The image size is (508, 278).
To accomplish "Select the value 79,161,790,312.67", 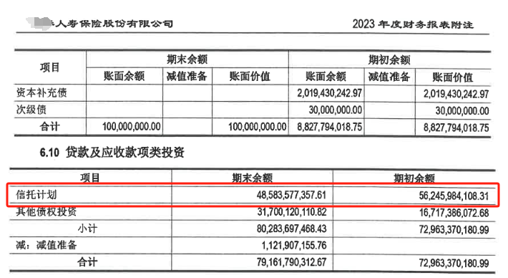I will click(x=292, y=262).
